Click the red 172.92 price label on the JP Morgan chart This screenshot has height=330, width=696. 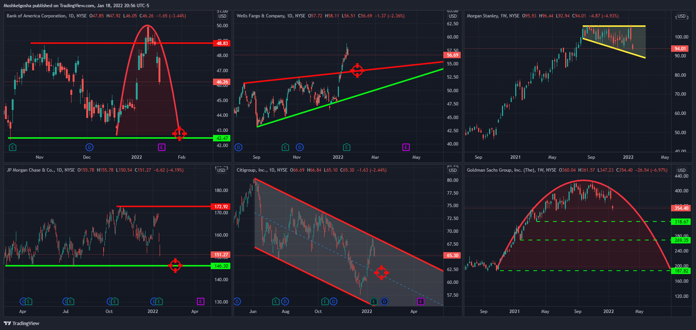pos(221,207)
